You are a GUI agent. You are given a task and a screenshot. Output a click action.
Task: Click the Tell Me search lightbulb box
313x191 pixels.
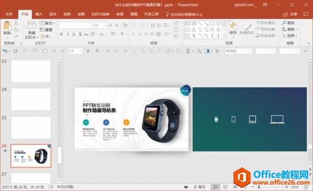[184, 14]
